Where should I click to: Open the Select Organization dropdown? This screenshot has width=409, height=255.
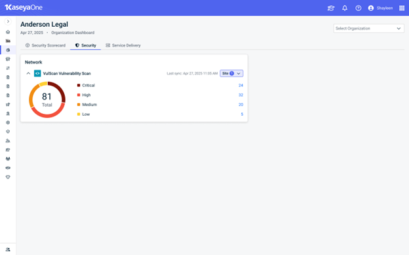point(368,28)
